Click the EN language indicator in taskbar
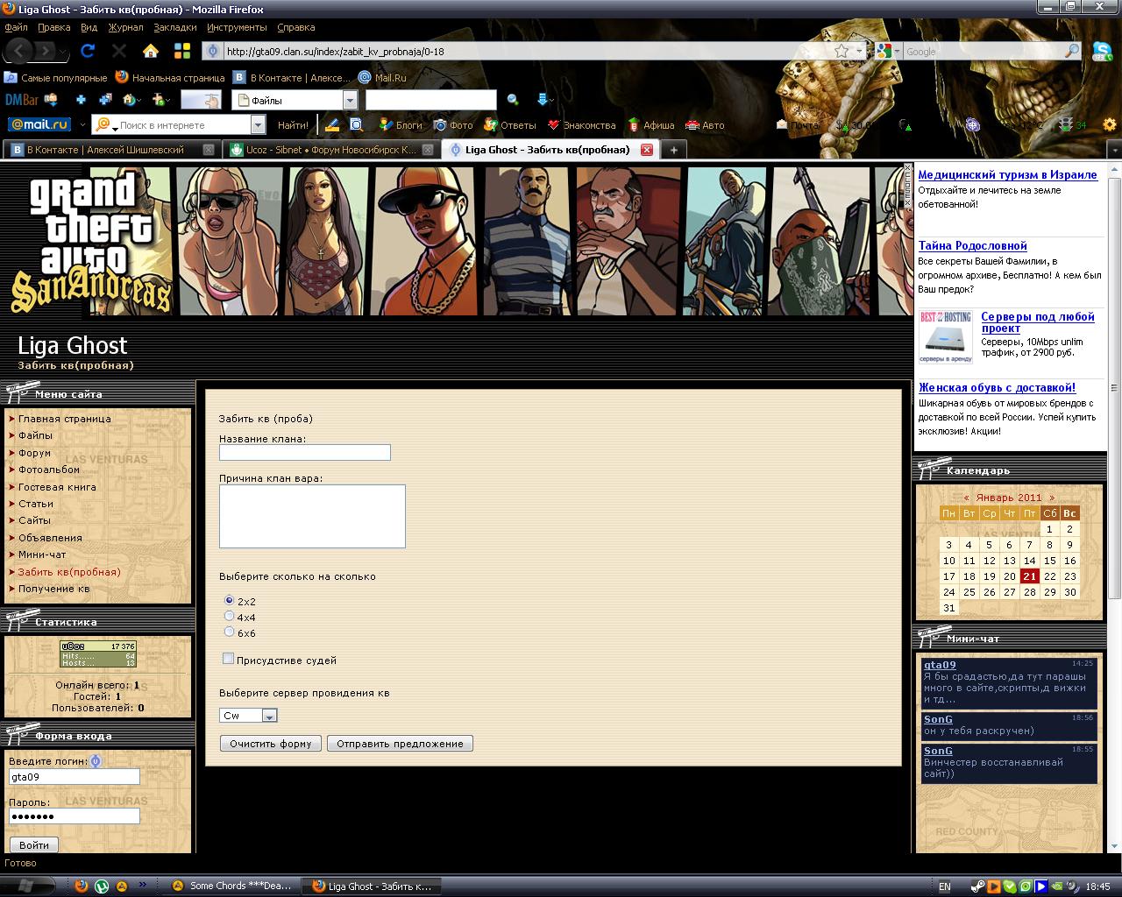This screenshot has height=897, width=1122. coord(944,886)
